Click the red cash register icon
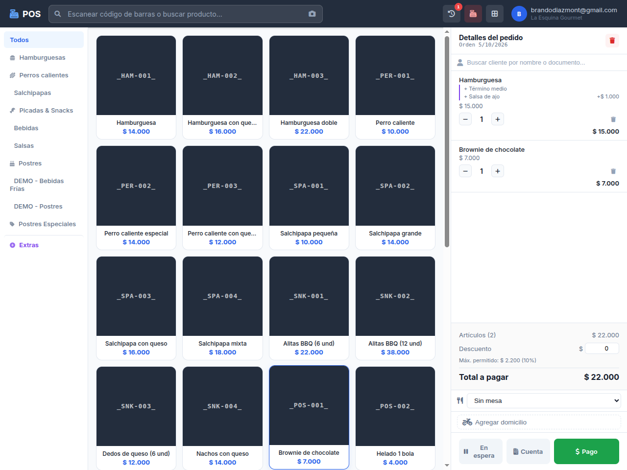 click(473, 14)
